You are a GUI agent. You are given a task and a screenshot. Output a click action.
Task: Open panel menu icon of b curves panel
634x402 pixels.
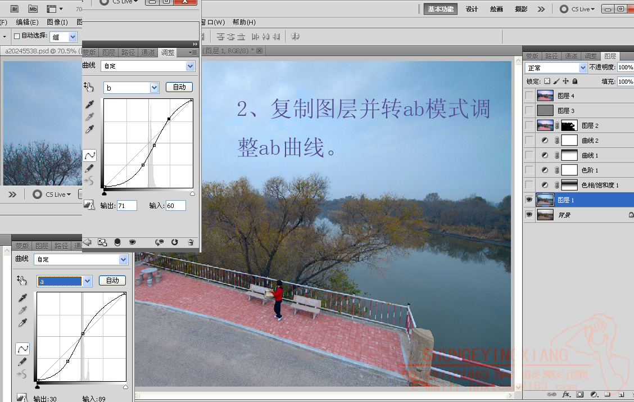point(193,53)
